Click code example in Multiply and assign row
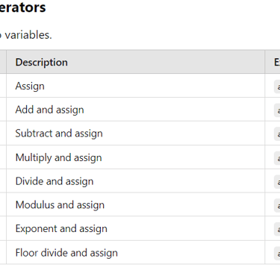The height and width of the screenshot is (273, 280). coord(277,158)
